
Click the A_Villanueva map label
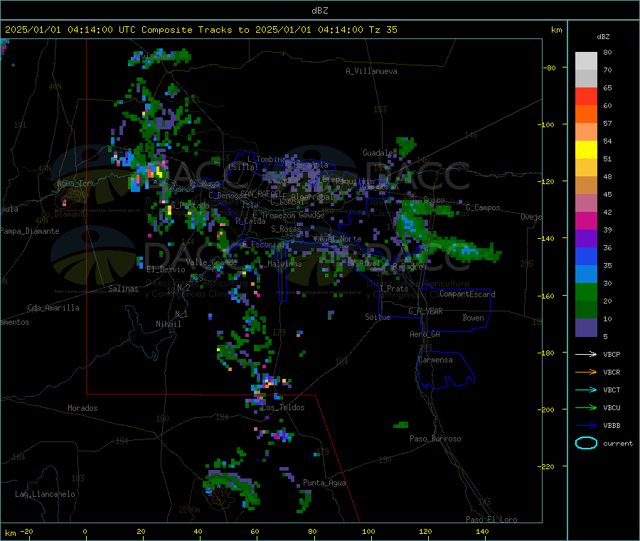(x=371, y=71)
